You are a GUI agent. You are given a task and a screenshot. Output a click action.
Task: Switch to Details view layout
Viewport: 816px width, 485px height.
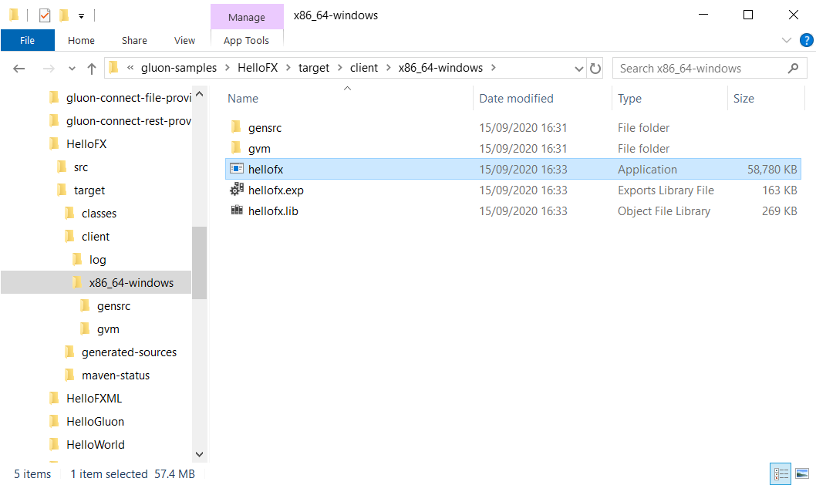click(x=781, y=473)
